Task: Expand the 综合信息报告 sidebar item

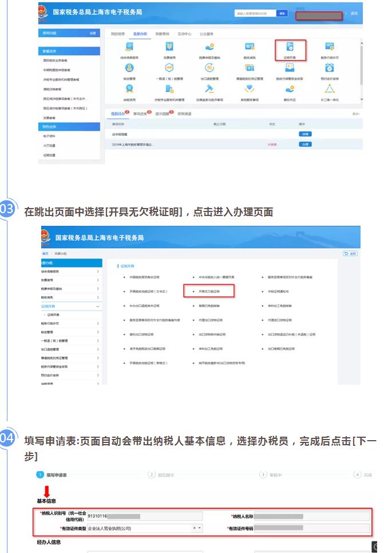Action: (97, 271)
